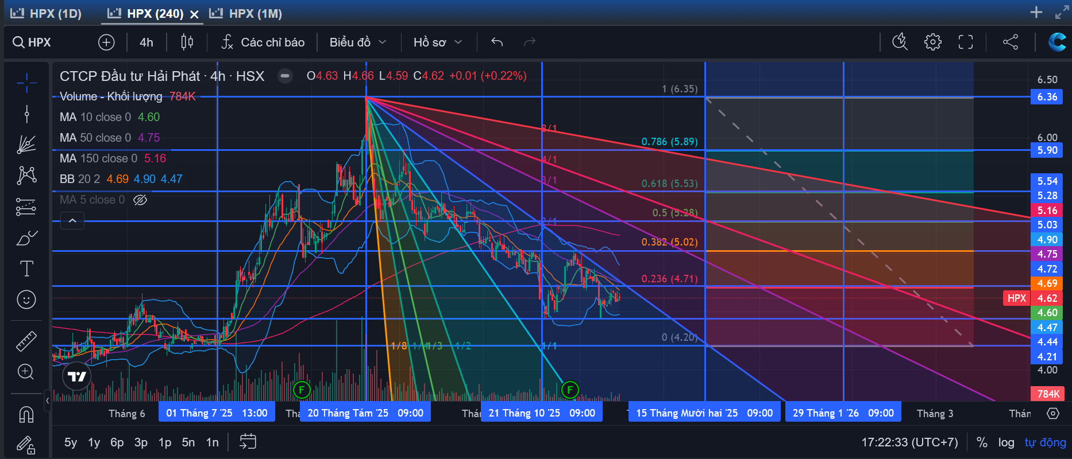Click the compare or add symbol icon
The height and width of the screenshot is (459, 1072).
click(x=106, y=42)
